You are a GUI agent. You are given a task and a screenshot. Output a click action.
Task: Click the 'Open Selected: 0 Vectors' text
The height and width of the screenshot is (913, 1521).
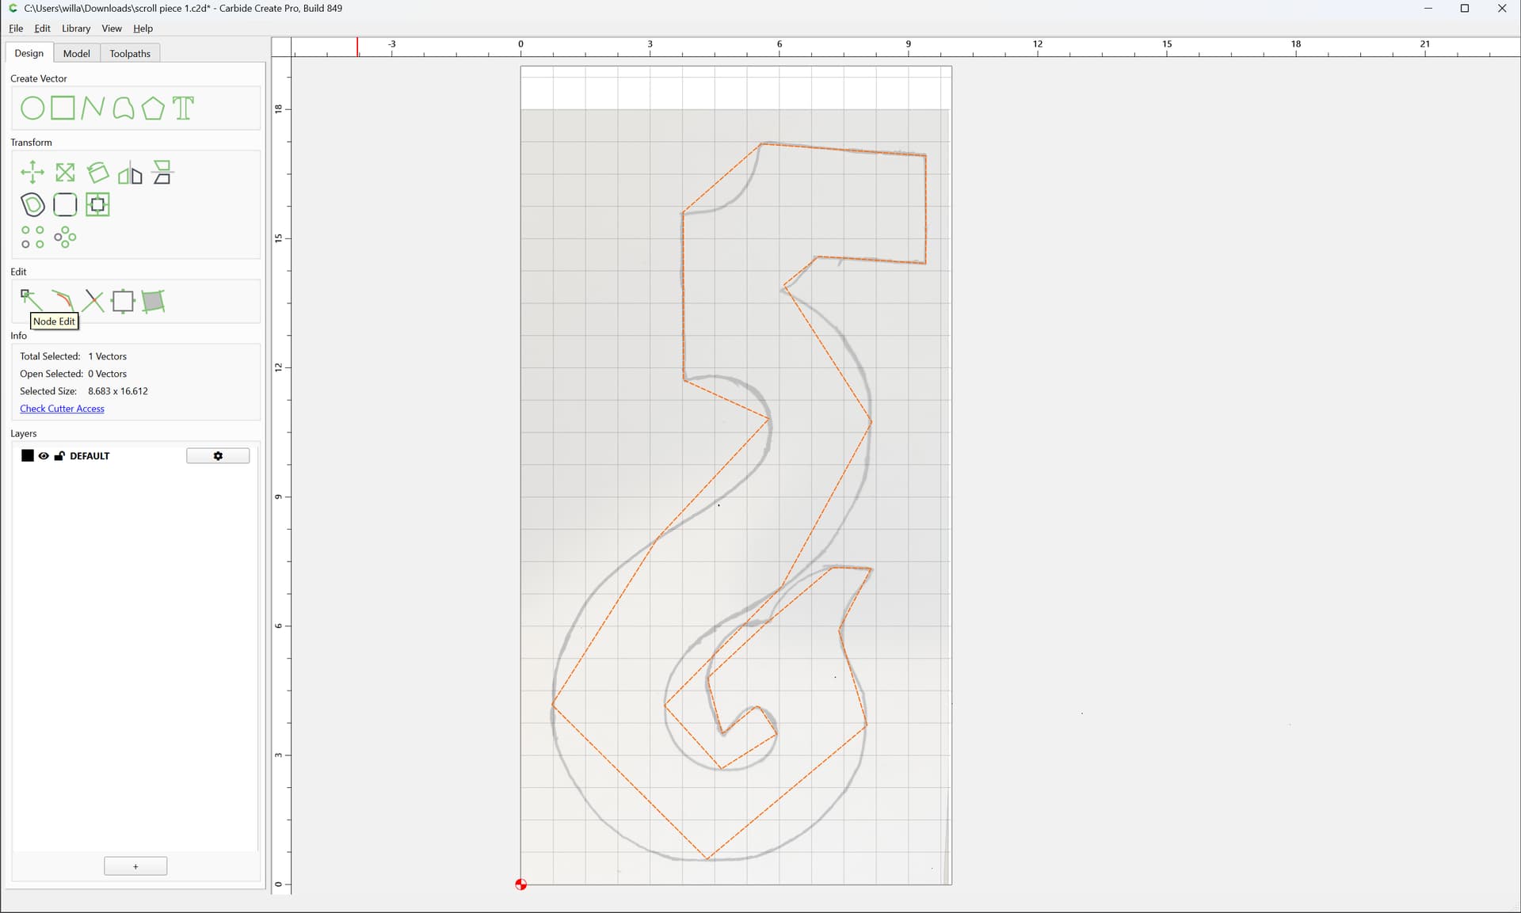coord(73,374)
